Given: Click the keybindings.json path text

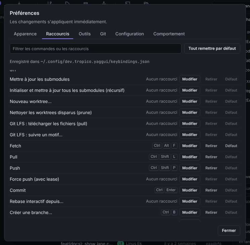Looking at the screenshot, I should click(95, 62).
